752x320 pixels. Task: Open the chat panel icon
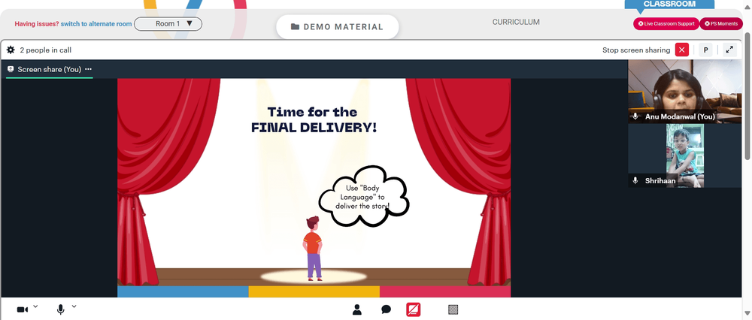coord(386,309)
